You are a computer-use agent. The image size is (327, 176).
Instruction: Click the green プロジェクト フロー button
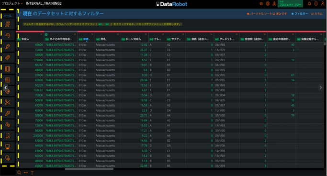tap(290, 4)
